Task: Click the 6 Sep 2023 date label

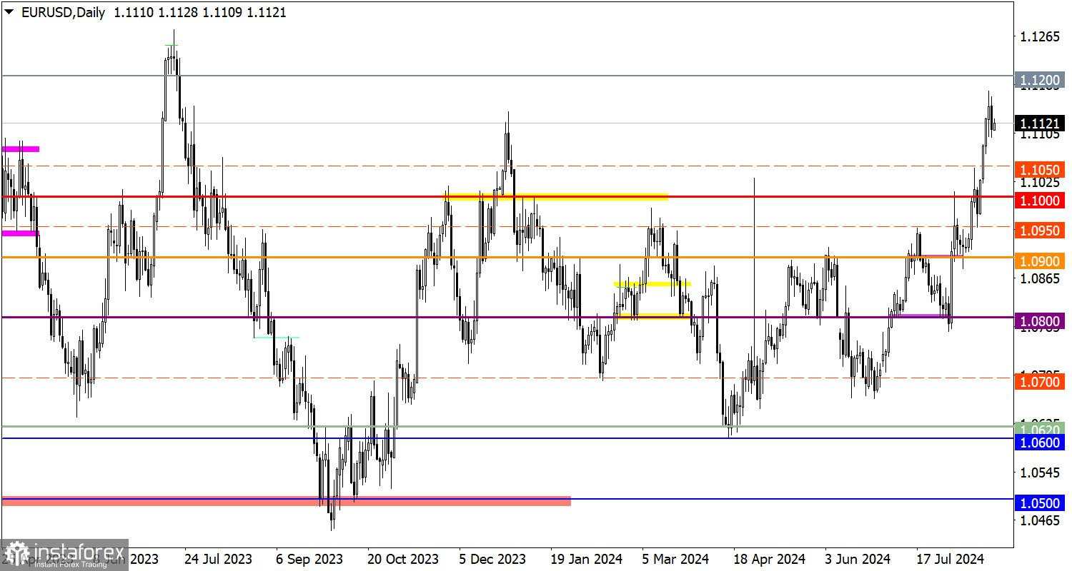Action: [309, 558]
